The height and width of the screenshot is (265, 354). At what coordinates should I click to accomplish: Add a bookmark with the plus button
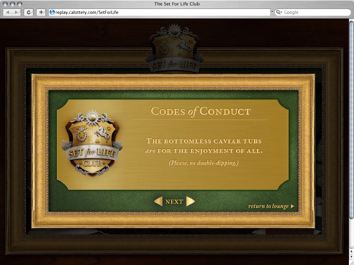click(41, 12)
